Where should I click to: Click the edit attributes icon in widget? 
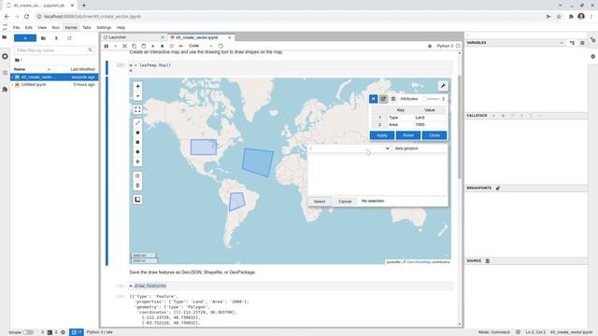[383, 99]
